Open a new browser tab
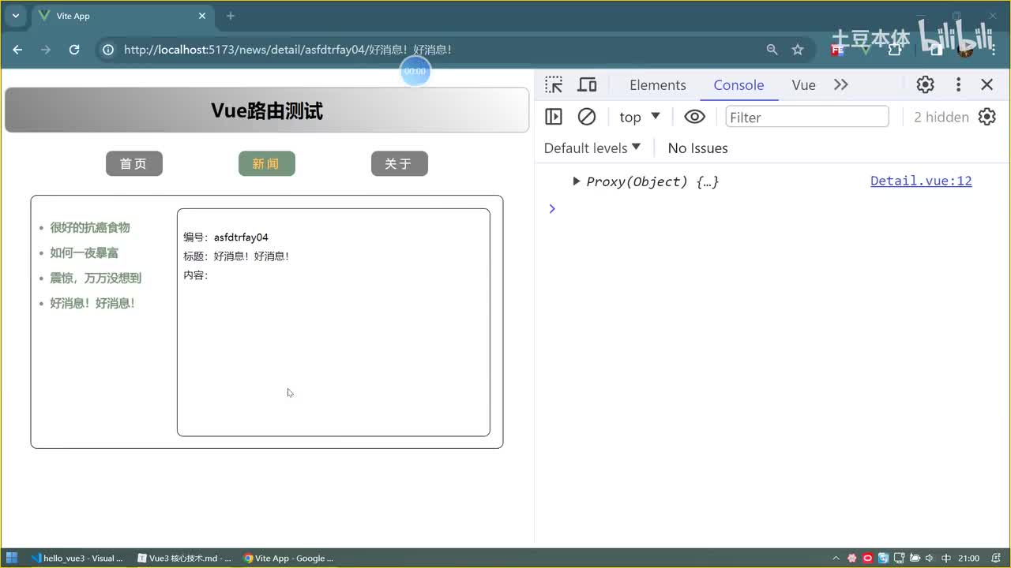This screenshot has width=1011, height=568. [231, 16]
